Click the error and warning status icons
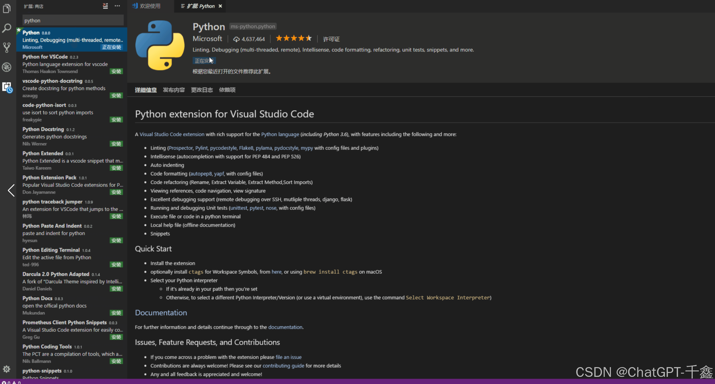715x384 pixels. coord(11,382)
